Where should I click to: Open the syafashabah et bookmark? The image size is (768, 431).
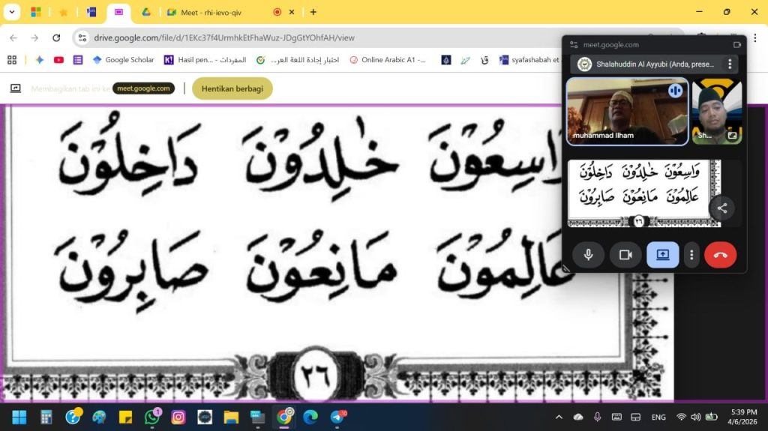point(529,60)
